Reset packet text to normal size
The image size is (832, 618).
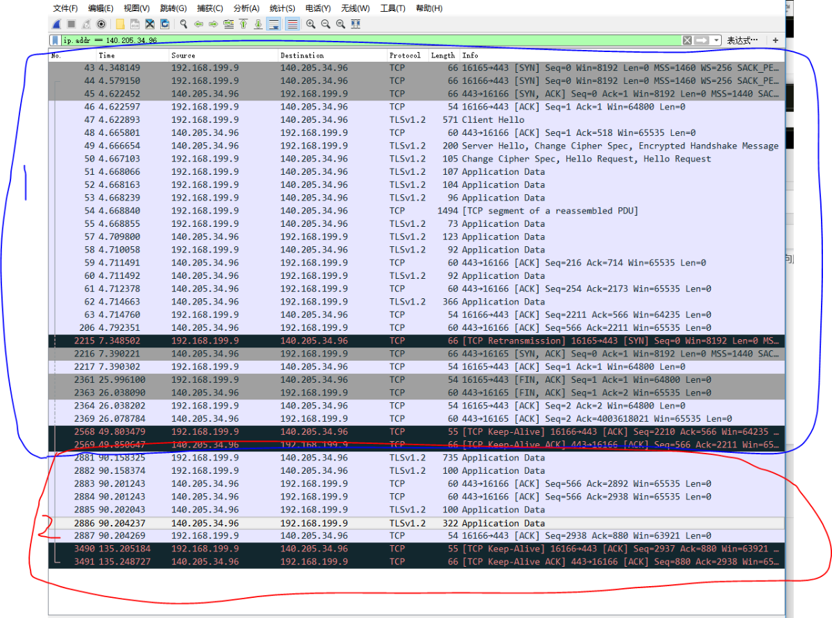(x=340, y=24)
